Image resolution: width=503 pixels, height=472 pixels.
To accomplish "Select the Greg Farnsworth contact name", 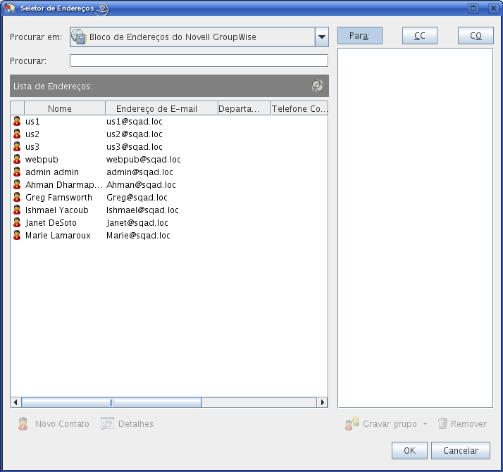I will tap(58, 197).
